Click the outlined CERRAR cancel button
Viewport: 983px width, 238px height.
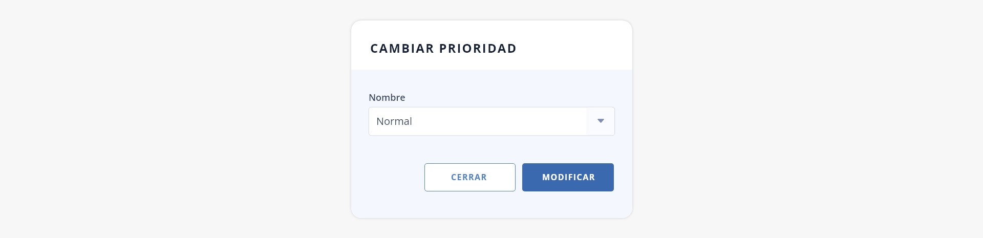(x=469, y=177)
